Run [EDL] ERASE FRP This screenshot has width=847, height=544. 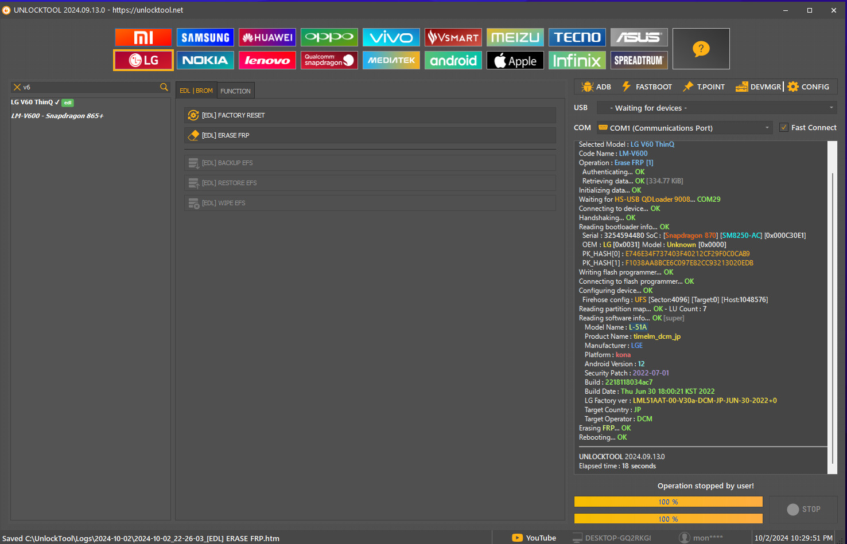pos(370,135)
